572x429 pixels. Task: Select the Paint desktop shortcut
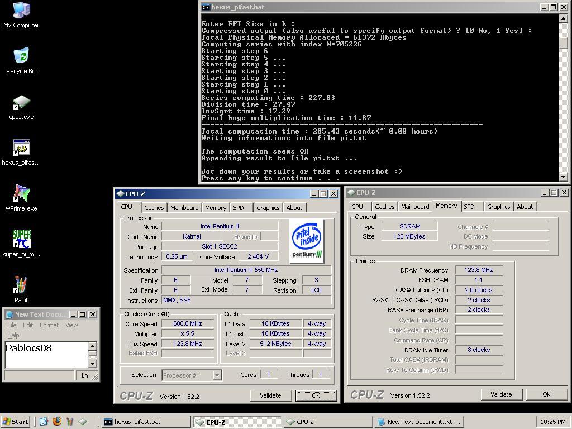(21, 290)
